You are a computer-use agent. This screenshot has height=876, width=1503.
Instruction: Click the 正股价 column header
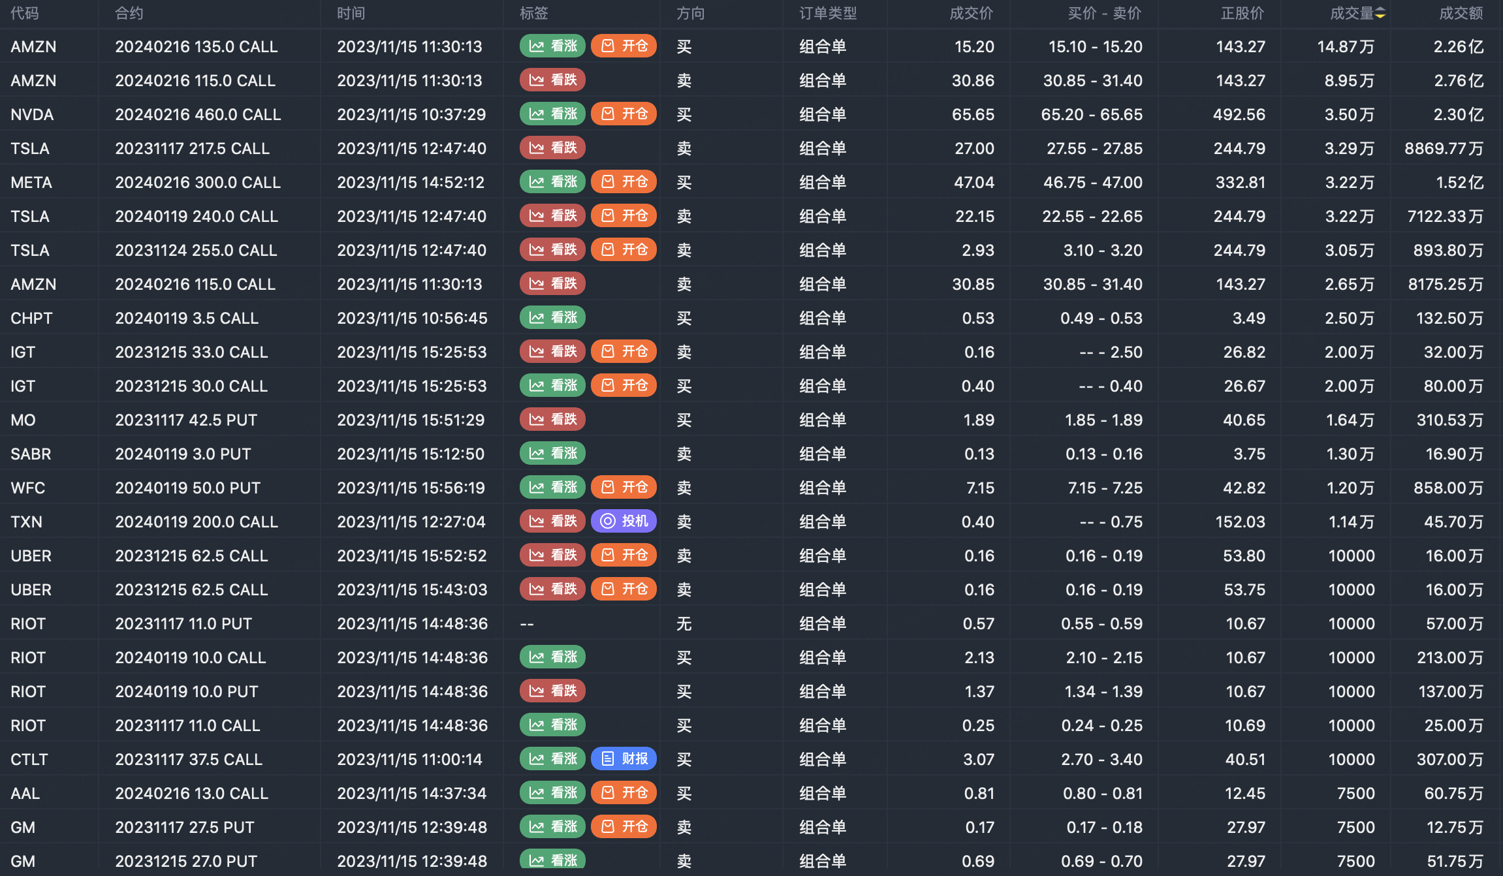coord(1242,14)
